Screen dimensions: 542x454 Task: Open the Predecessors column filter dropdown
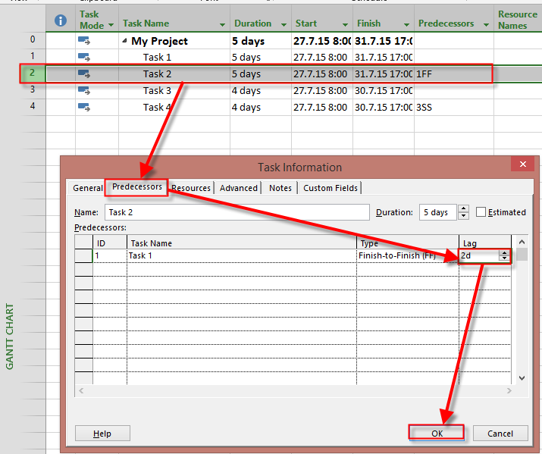click(x=483, y=25)
